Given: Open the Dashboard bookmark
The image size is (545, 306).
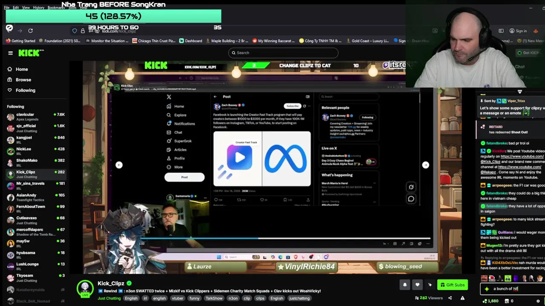Looking at the screenshot, I should pos(190,41).
